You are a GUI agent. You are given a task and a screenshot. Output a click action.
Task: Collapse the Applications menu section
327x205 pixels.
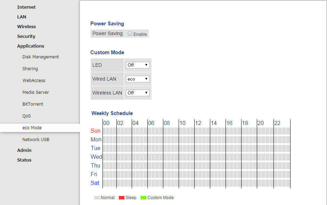tap(31, 46)
